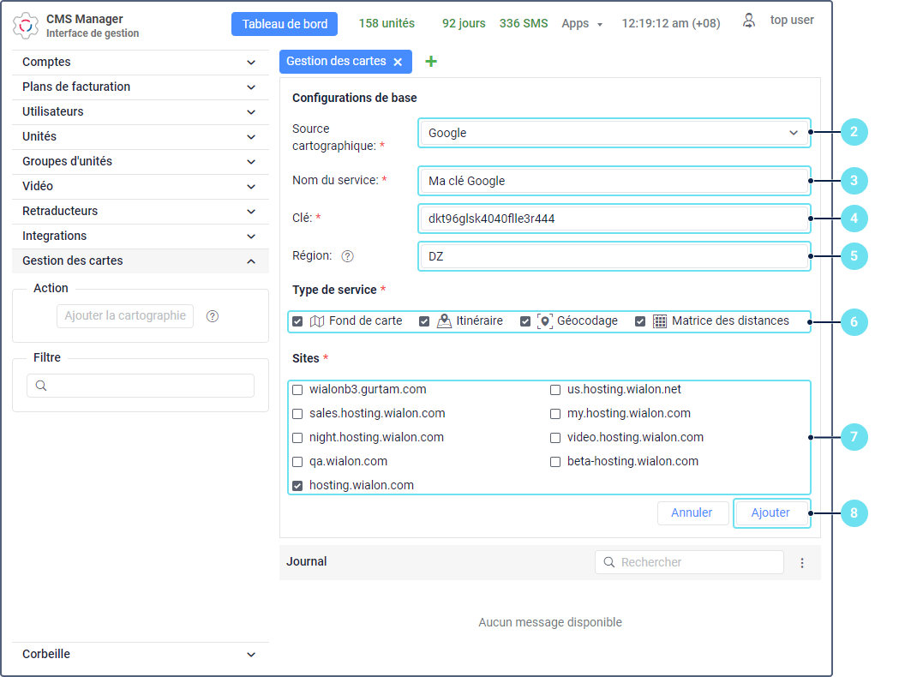The height and width of the screenshot is (677, 899).
Task: Click help icon next to Région label
Action: pos(348,255)
